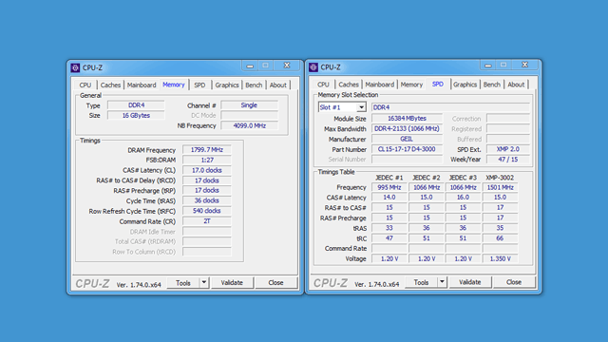608x342 pixels.
Task: Switch to SPD tab in left window
Action: click(199, 85)
